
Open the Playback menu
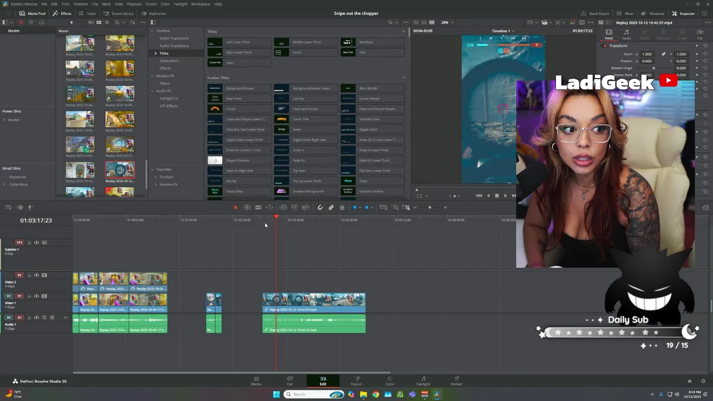(x=134, y=4)
